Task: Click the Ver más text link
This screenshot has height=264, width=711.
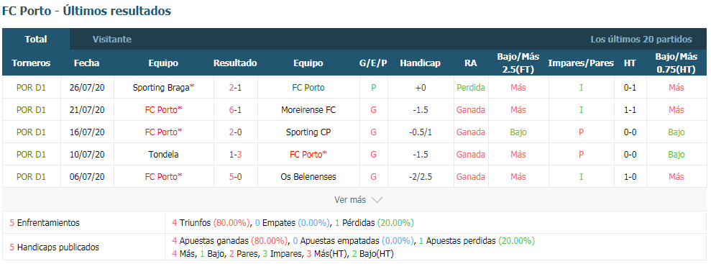Action: [x=351, y=199]
